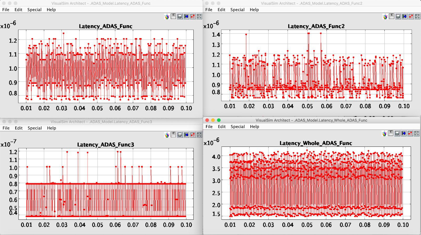Open the Special menu in Latency_ADAS_Func window
Image resolution: width=421 pixels, height=235 pixels.
[34, 9]
